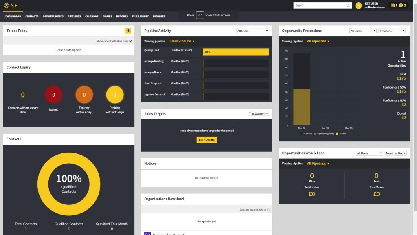Image resolution: width=417 pixels, height=235 pixels.
Task: Open the Opportunities menu item
Action: point(53,16)
